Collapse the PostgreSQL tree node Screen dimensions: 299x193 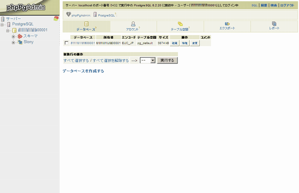click(2, 25)
